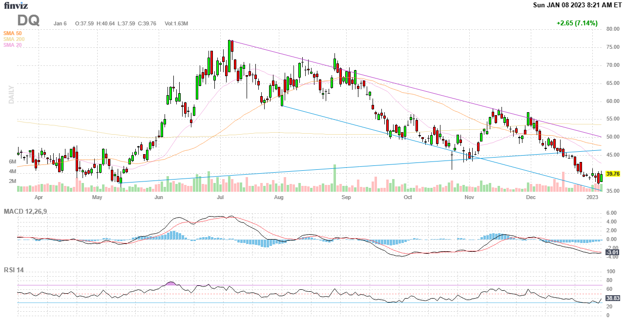The image size is (626, 323).
Task: Click the Sun JAN 08 2023 timestamp
Action: (x=578, y=5)
